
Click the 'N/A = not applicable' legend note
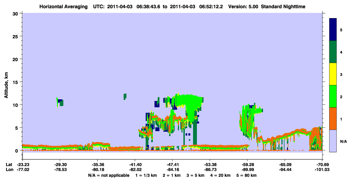coord(109,175)
